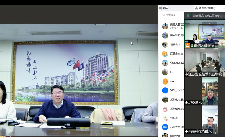The image size is (225, 137).
Task: Click the bear avatar of 江苏安全技术
Action: click(x=165, y=54)
